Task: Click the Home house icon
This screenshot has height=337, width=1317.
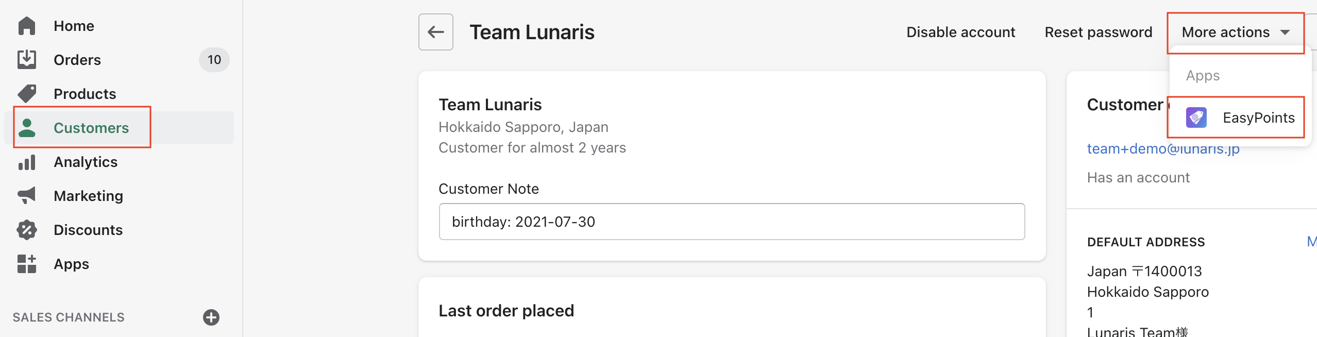Action: tap(27, 26)
